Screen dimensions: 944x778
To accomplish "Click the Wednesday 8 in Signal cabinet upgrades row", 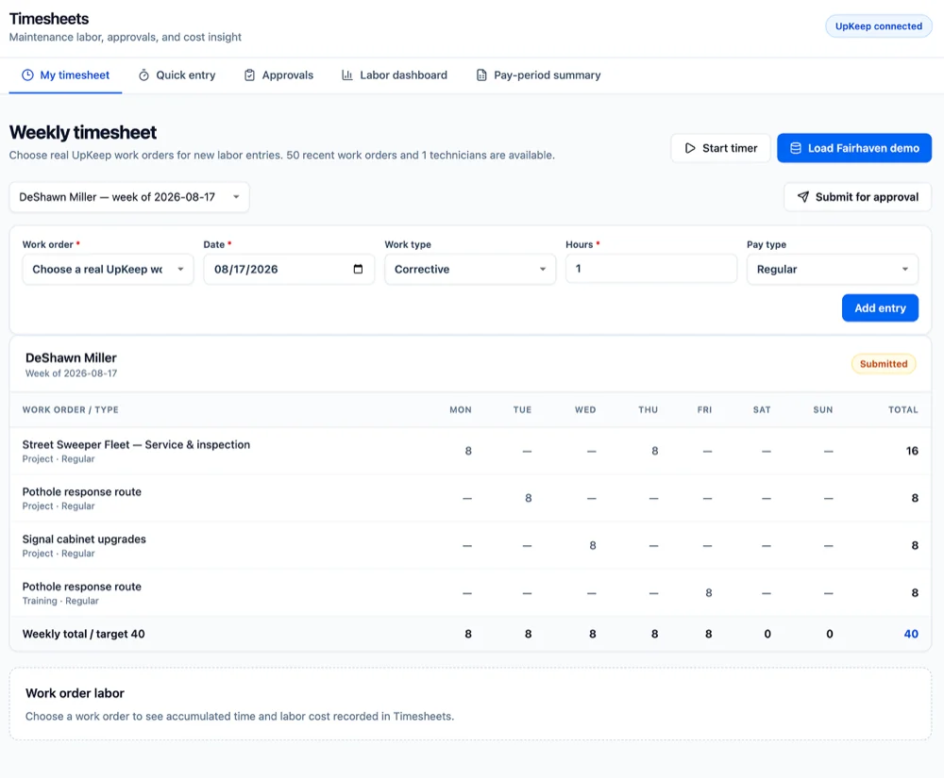I will coord(593,545).
